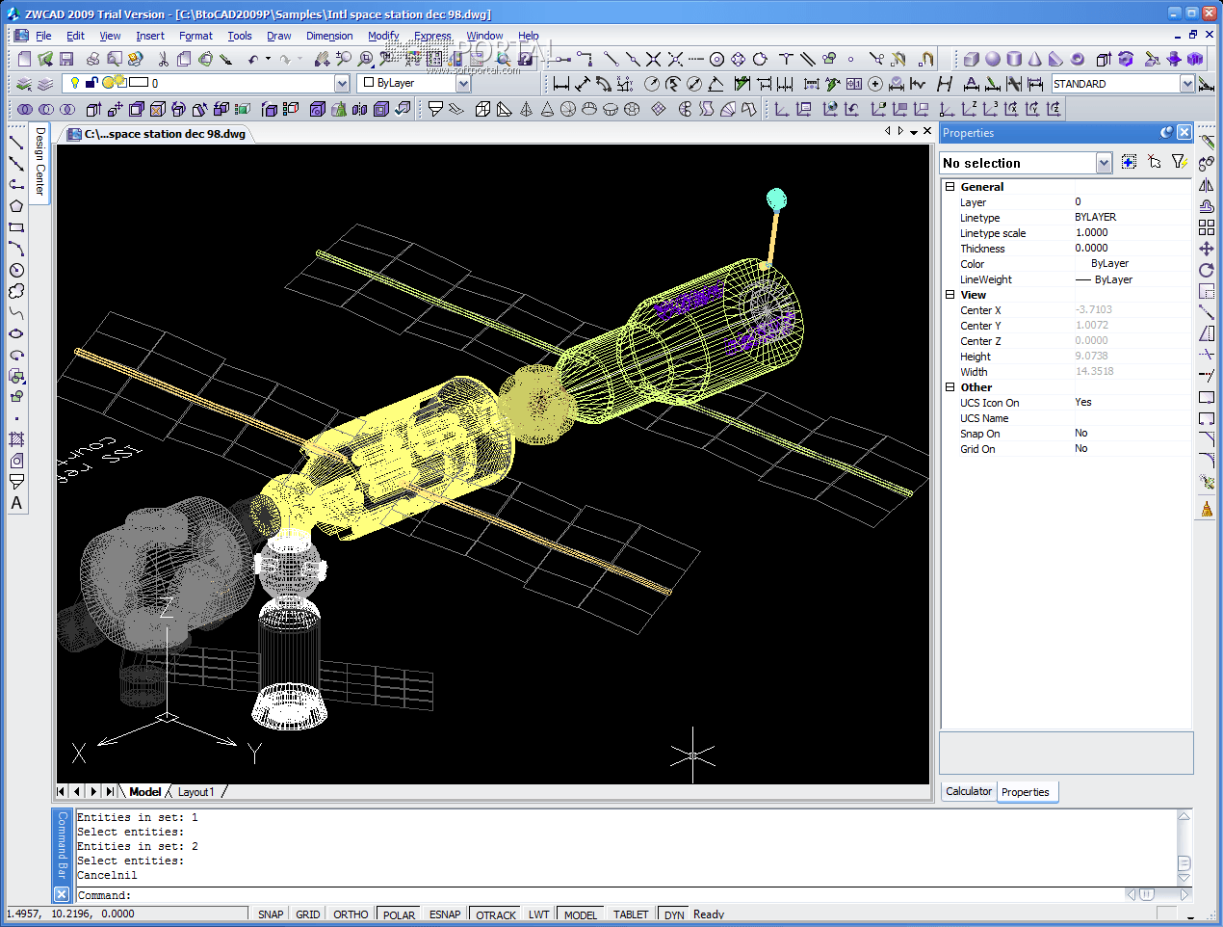Select the Line tool in the draw toolbar
The image size is (1223, 927).
click(16, 143)
